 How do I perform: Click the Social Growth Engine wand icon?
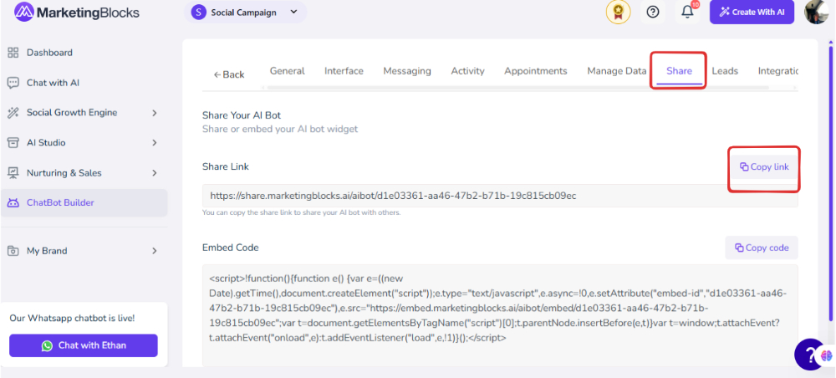13,113
